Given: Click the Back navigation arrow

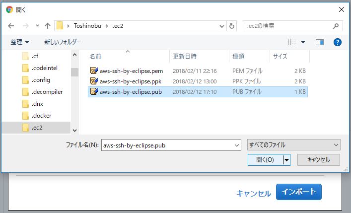Looking at the screenshot, I should click(x=11, y=26).
